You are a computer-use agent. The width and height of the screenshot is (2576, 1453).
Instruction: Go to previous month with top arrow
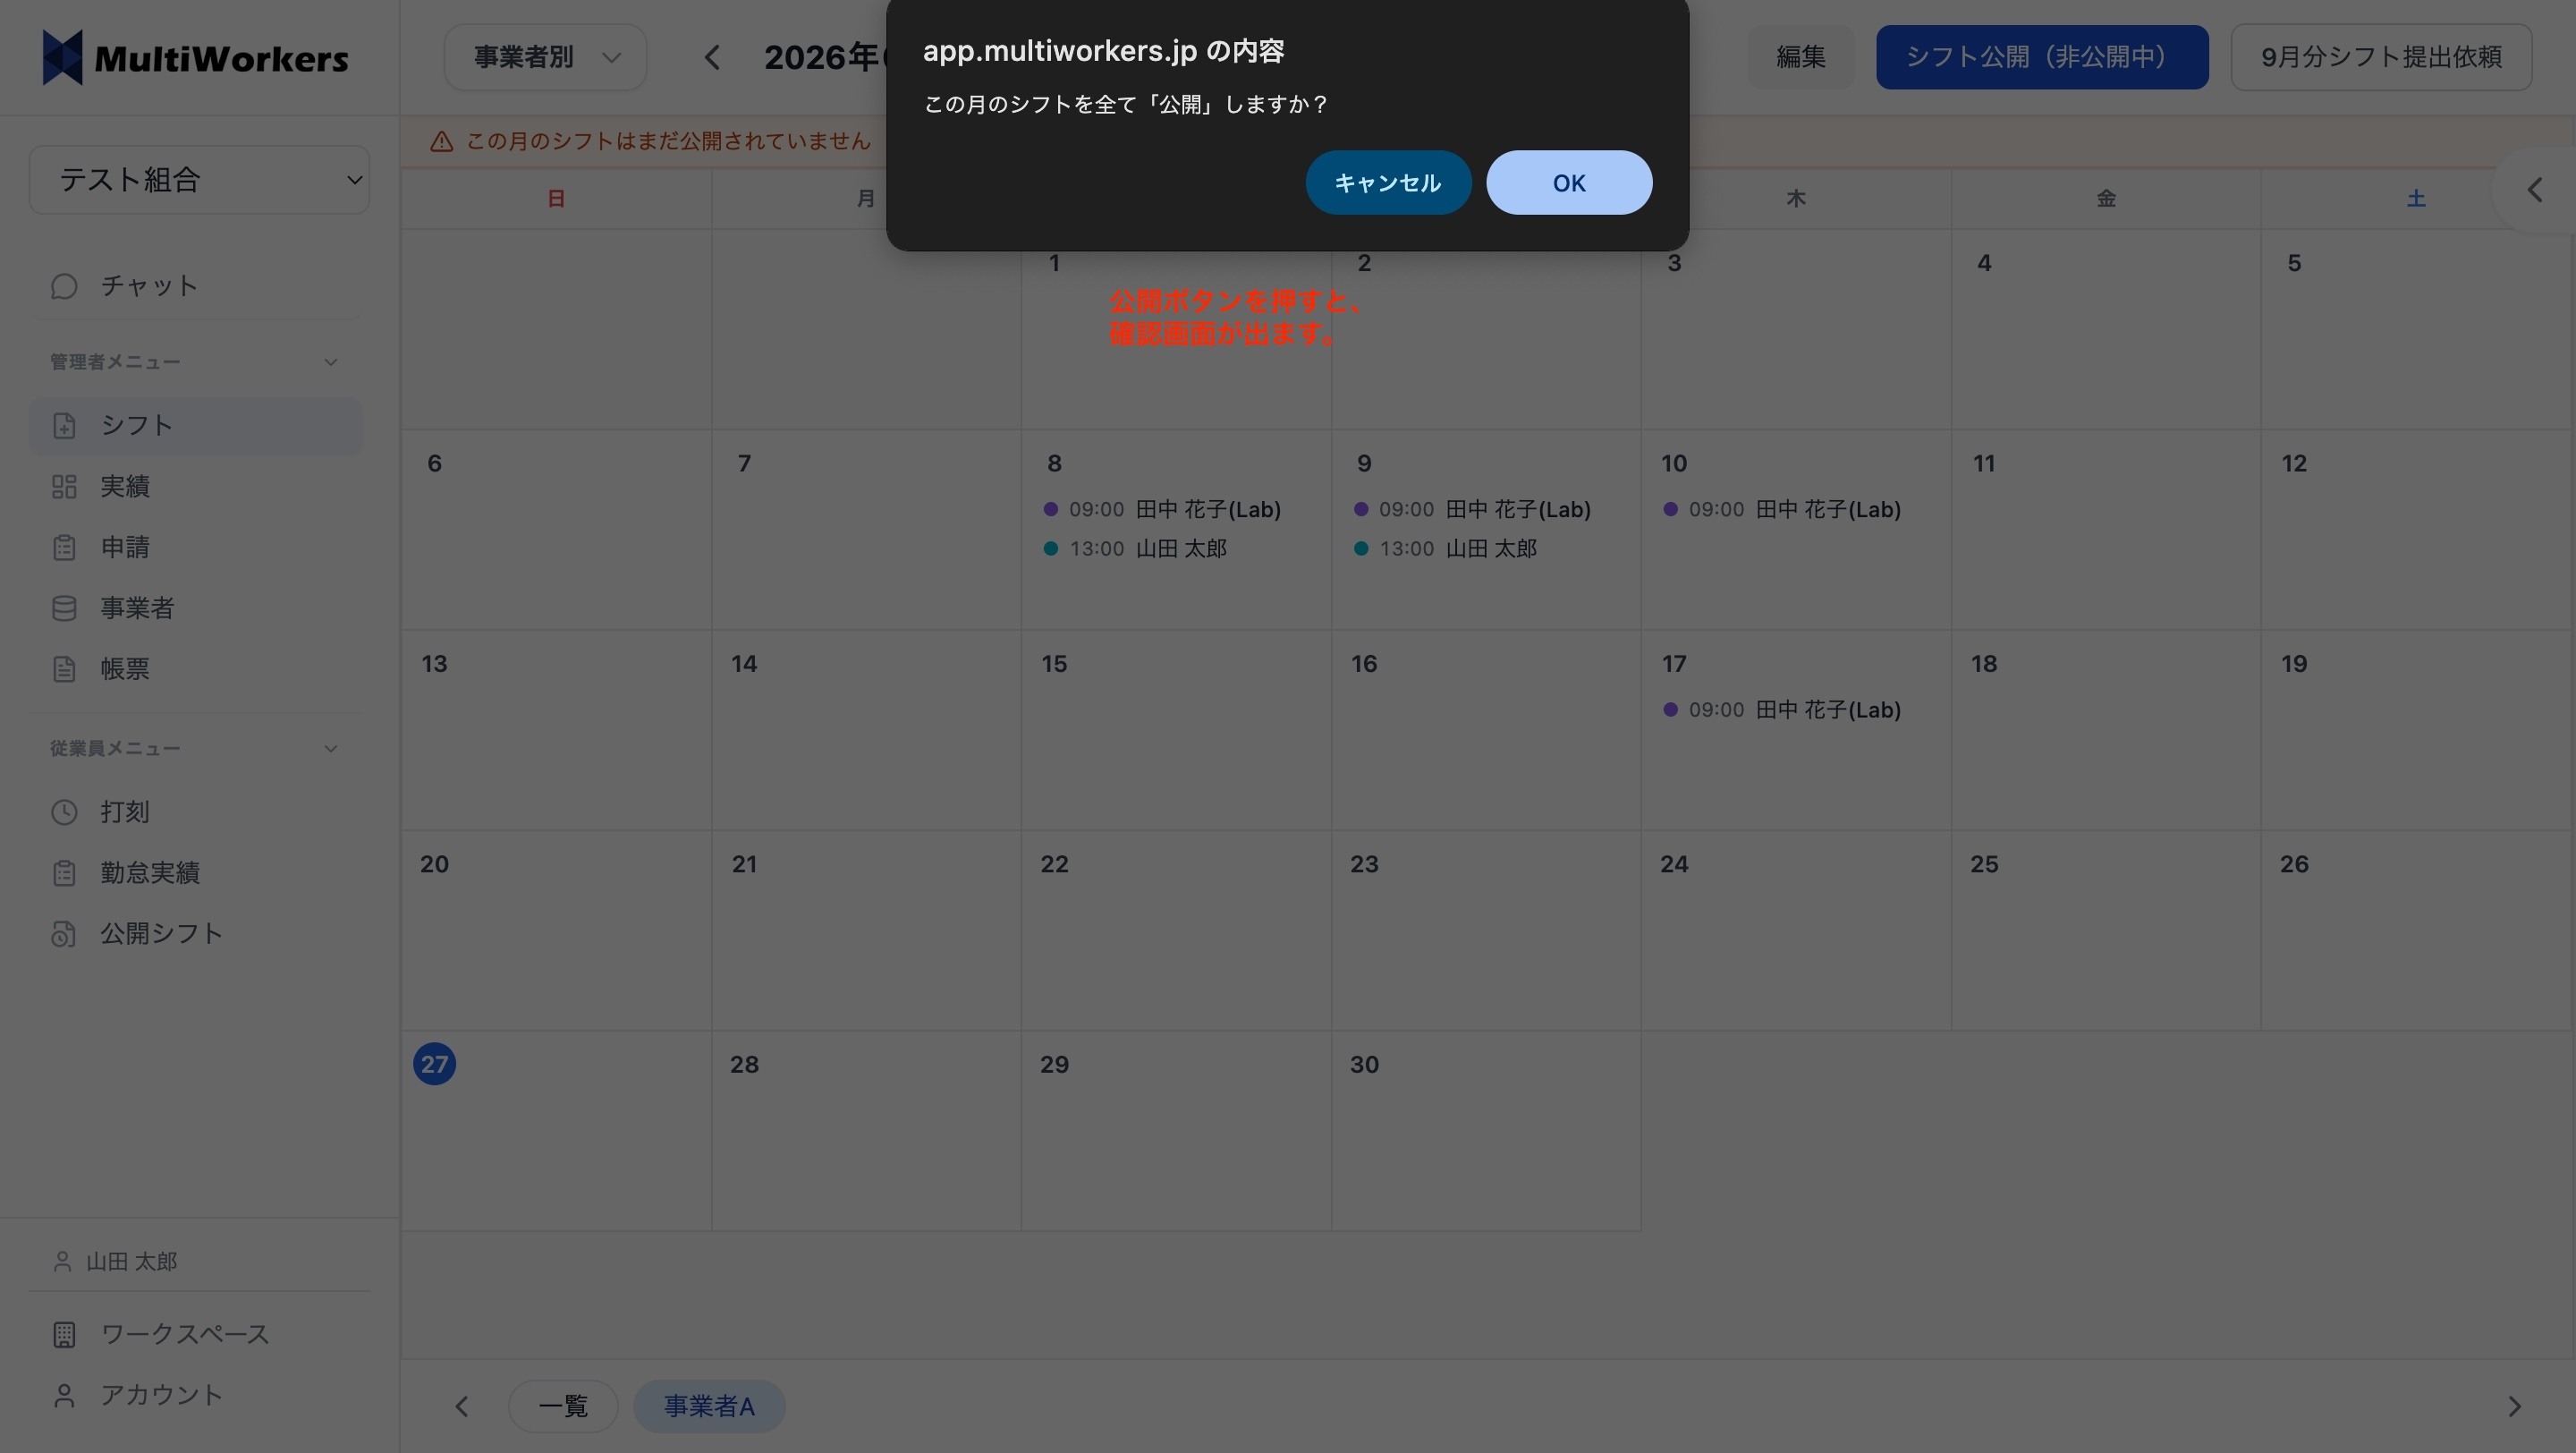coord(712,57)
